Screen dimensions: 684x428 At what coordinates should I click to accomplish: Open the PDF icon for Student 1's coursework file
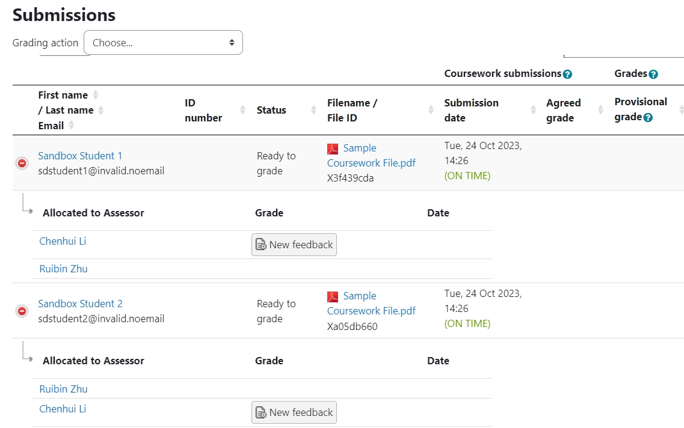(331, 148)
